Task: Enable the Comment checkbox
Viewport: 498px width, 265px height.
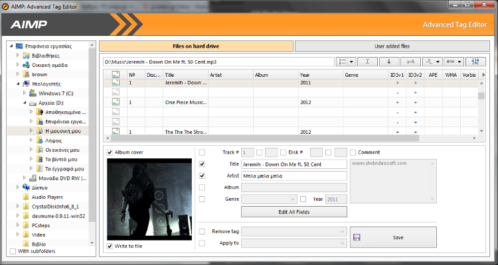Action: 353,152
